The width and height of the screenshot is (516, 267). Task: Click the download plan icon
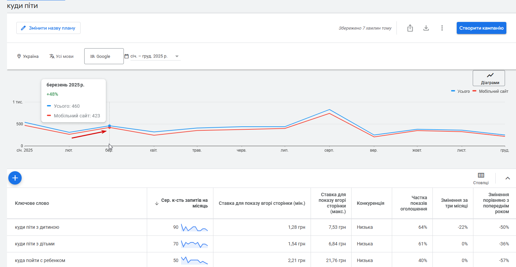(426, 28)
